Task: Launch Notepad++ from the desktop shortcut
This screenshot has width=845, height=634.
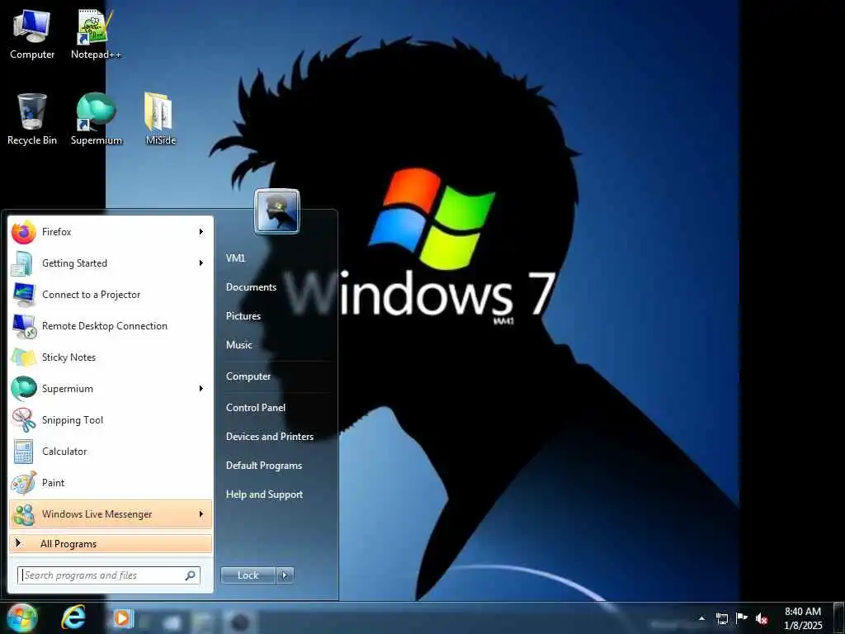Action: 96,34
